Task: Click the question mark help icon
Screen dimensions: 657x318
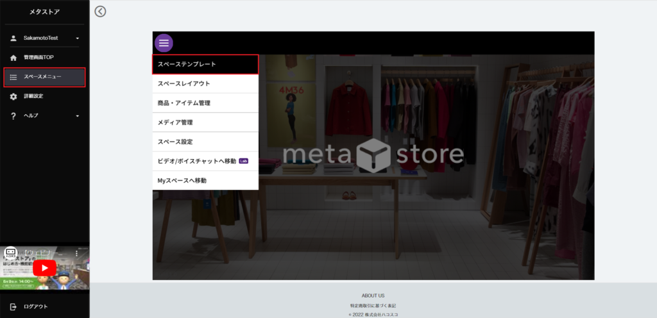Action: (x=13, y=116)
